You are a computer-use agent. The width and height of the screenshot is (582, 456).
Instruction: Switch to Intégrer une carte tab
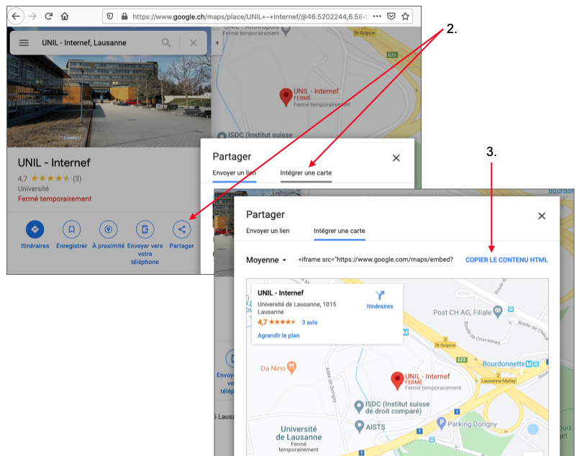click(339, 232)
